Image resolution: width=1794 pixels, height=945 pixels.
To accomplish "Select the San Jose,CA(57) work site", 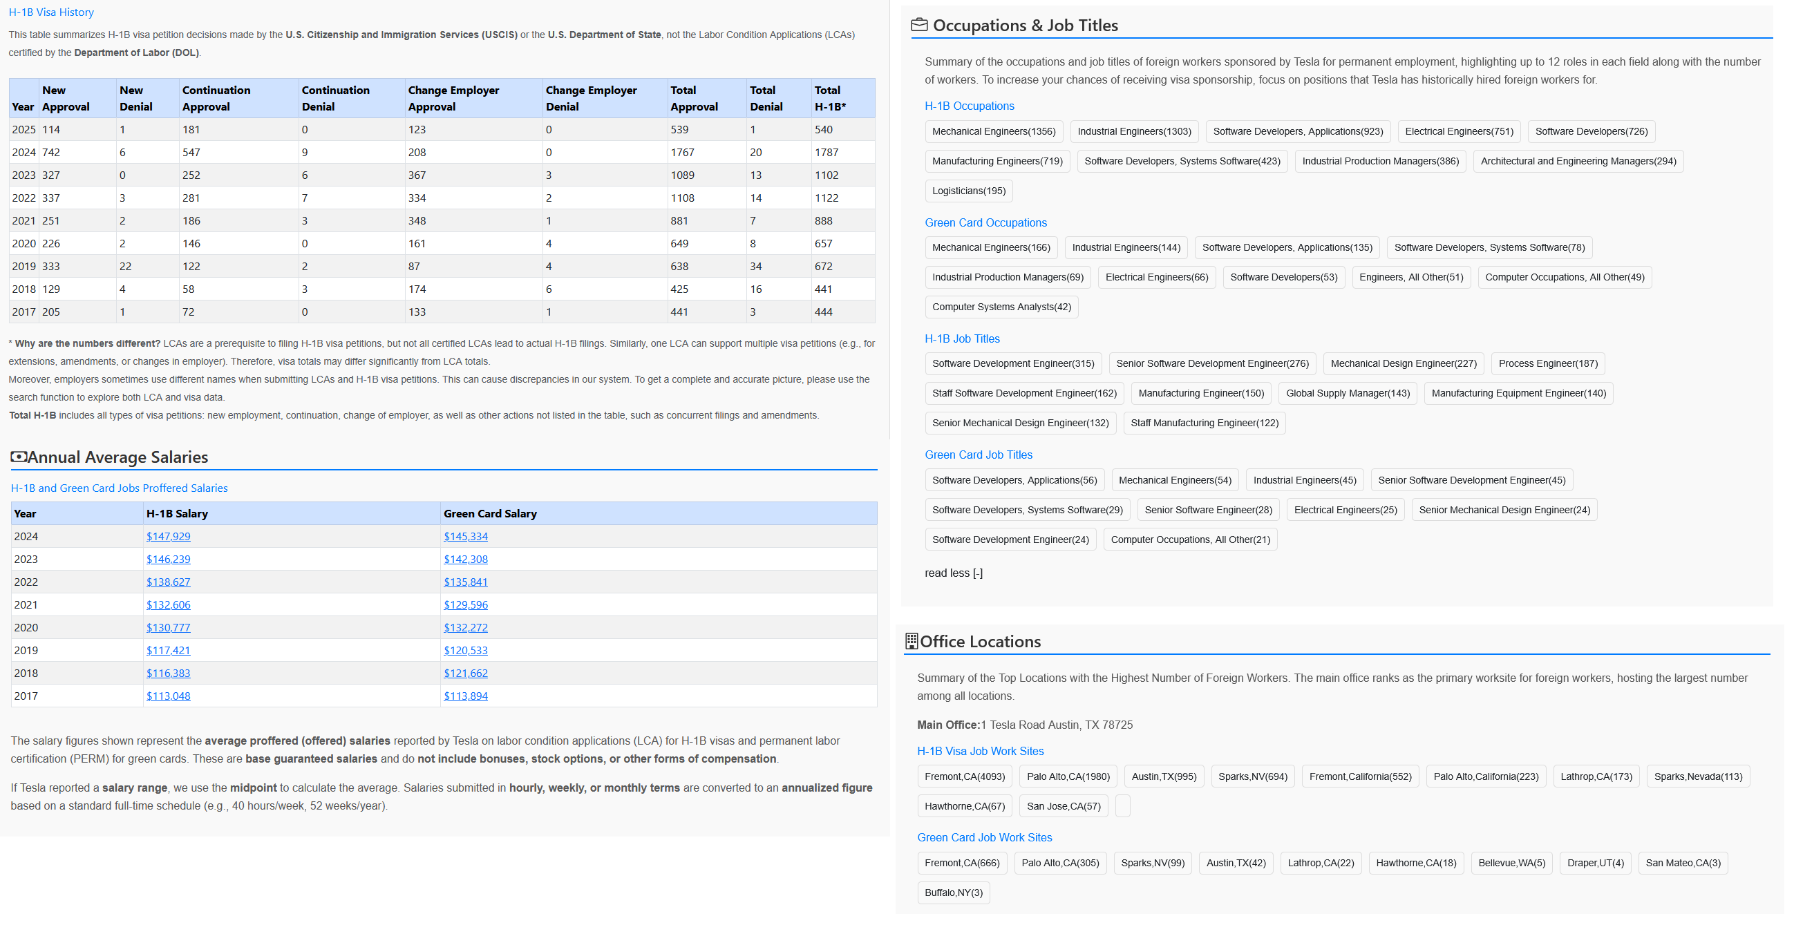I will (1064, 806).
